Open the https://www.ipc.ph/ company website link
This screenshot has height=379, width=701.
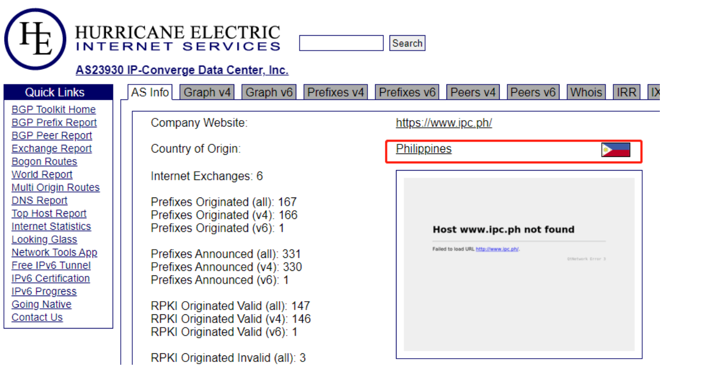(x=444, y=123)
